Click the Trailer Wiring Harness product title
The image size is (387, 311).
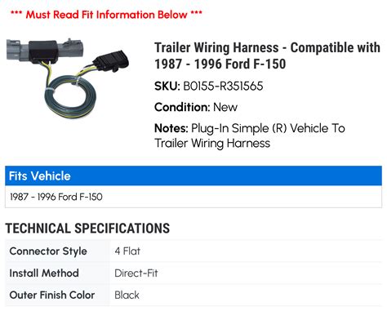point(267,56)
